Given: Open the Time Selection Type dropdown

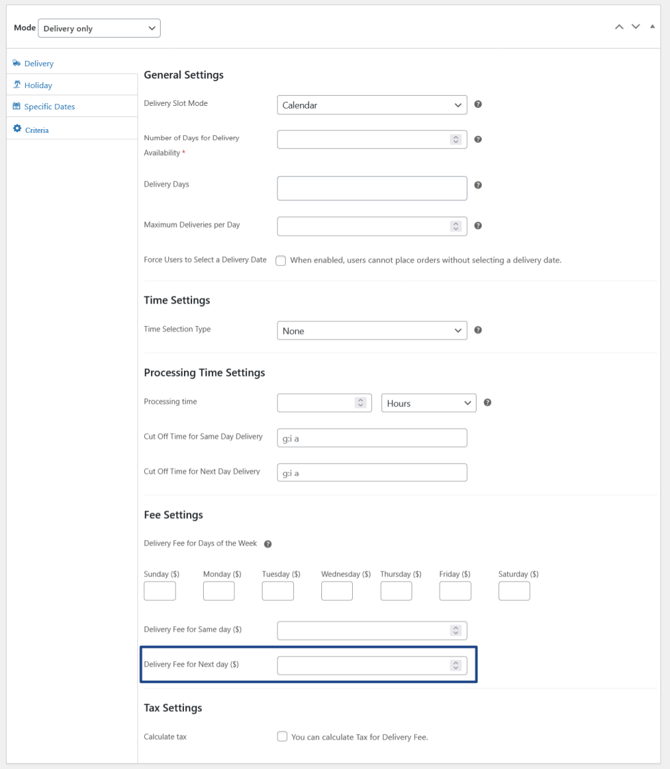Looking at the screenshot, I should pyautogui.click(x=372, y=331).
